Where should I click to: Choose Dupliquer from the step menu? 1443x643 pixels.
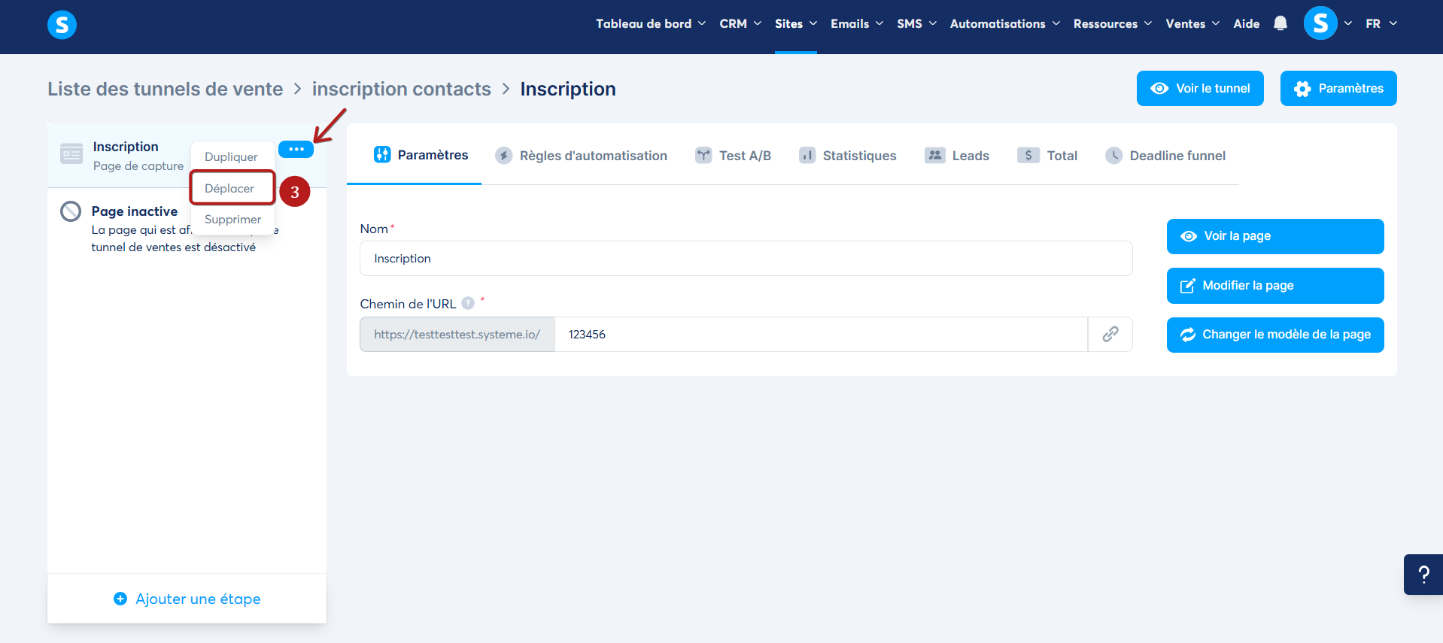(x=232, y=156)
